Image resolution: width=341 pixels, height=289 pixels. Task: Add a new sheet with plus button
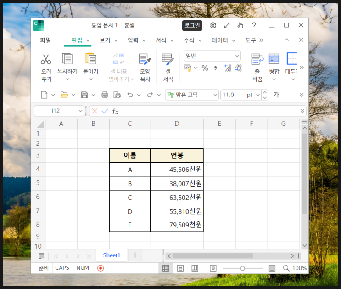pyautogui.click(x=135, y=255)
